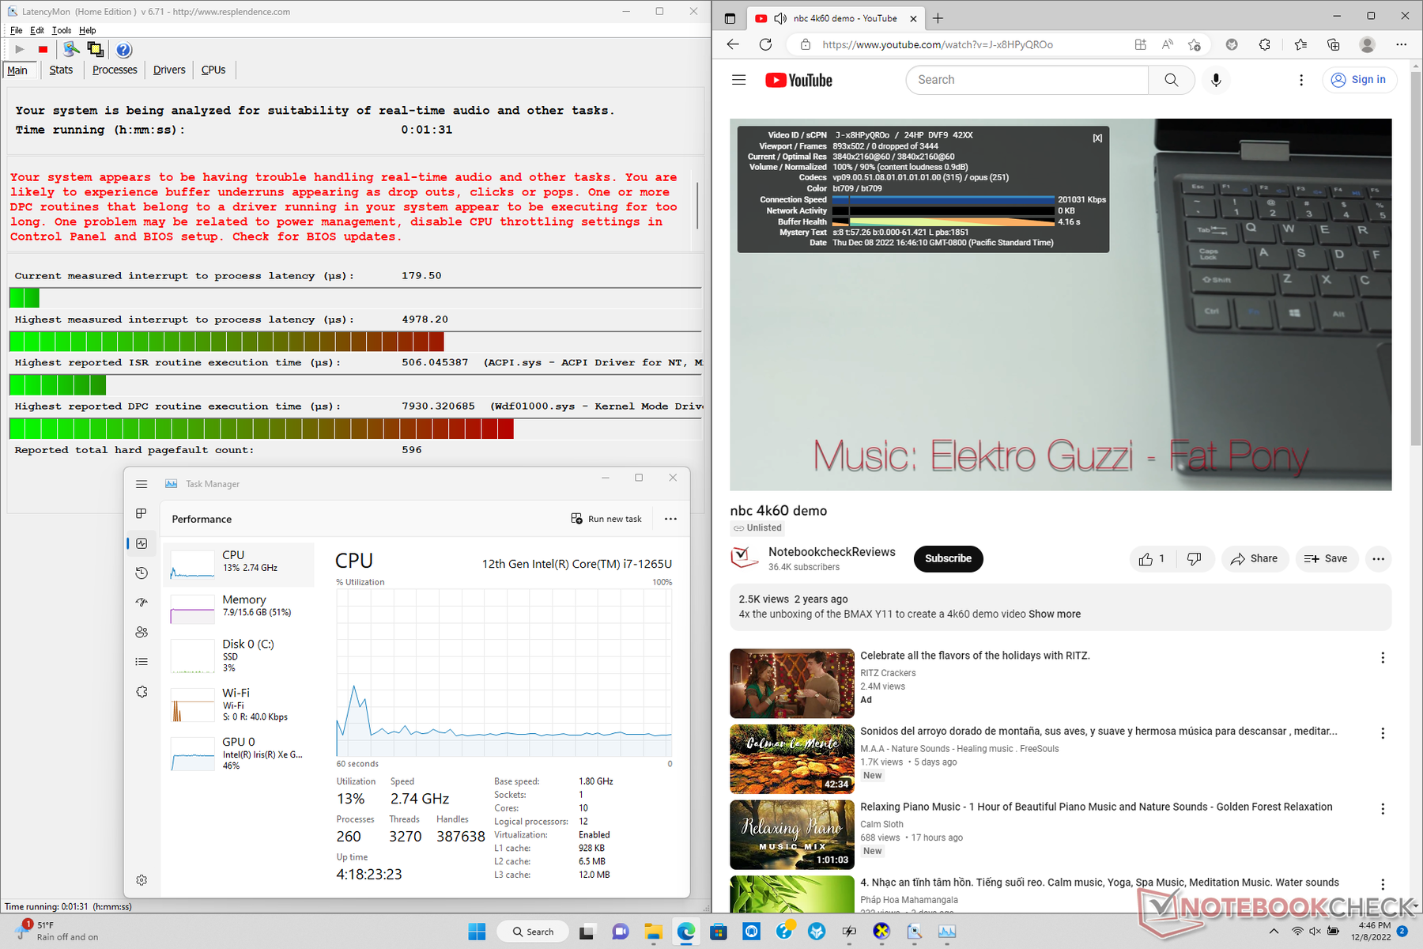This screenshot has width=1423, height=949.
Task: Open Task Manager settings gear
Action: (142, 880)
